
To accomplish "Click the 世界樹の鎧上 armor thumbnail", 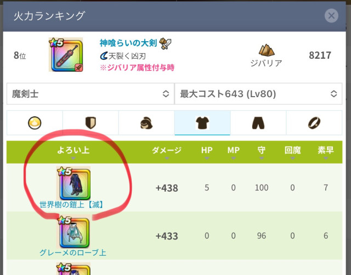I will [x=73, y=183].
